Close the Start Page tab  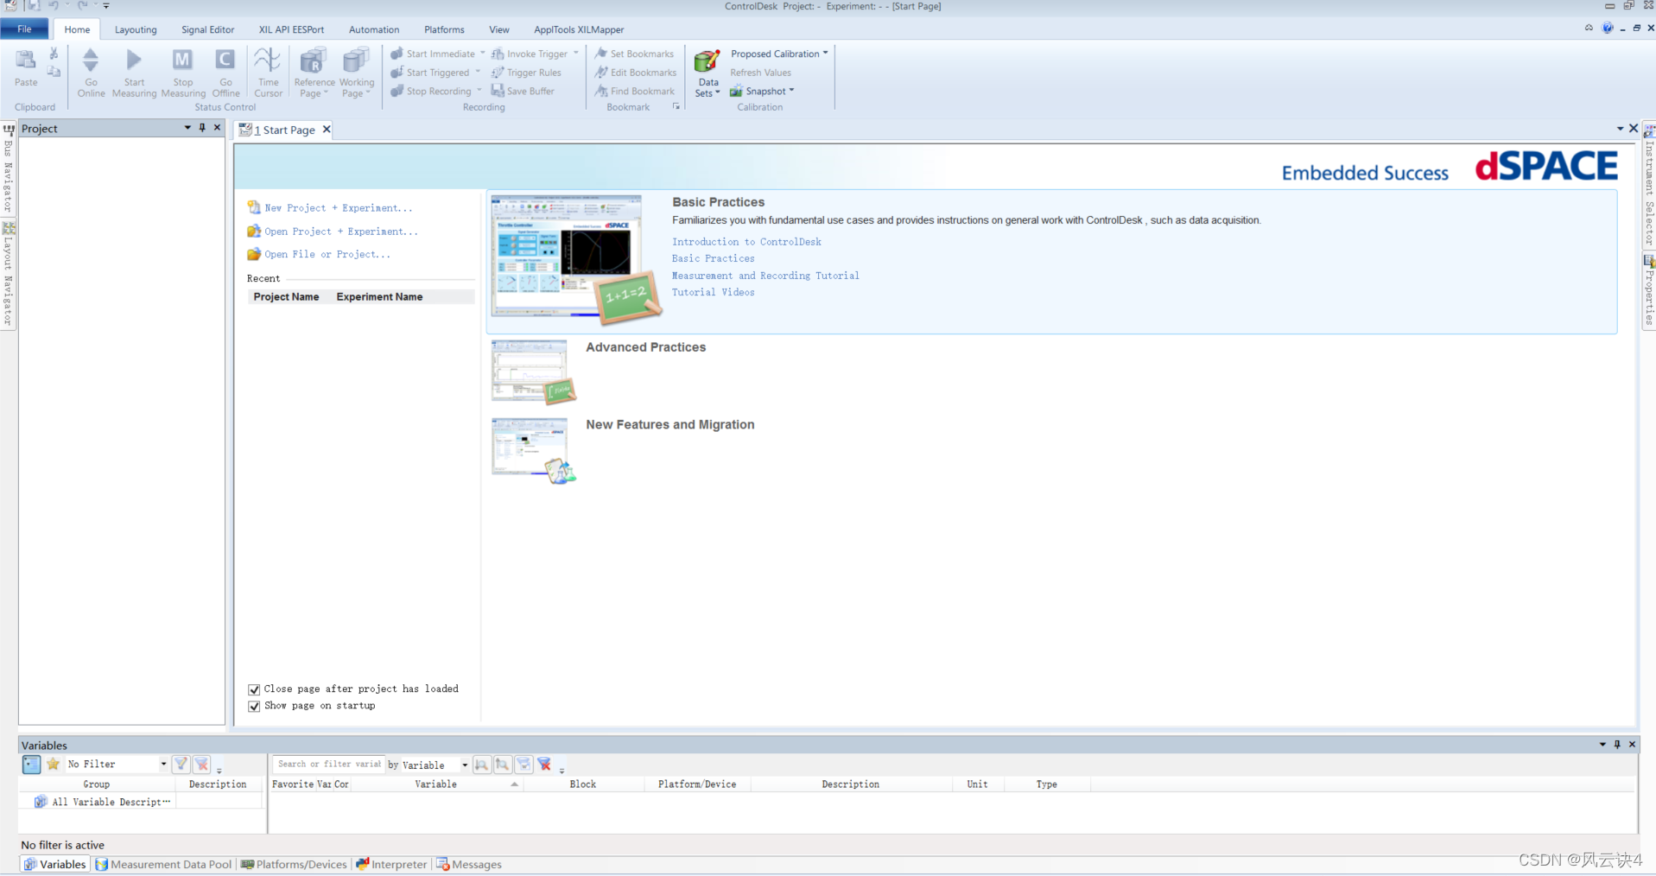327,130
